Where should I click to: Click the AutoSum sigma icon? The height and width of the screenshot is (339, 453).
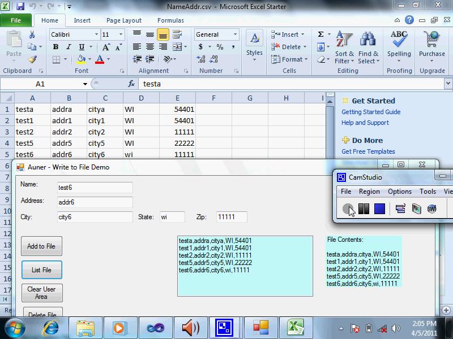coord(320,34)
